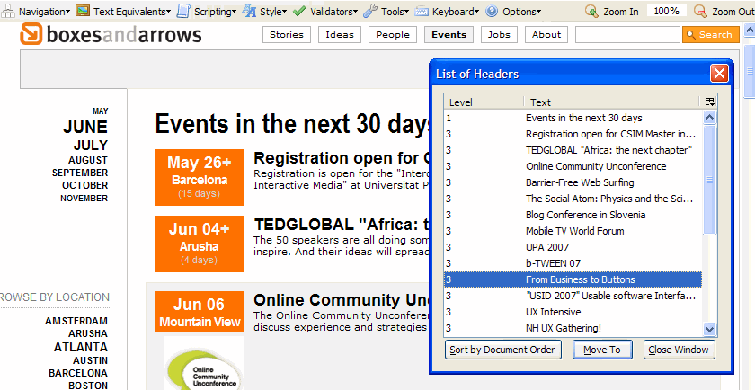Image resolution: width=755 pixels, height=390 pixels.
Task: Select header row Mobile TV World Forum
Action: coord(573,231)
